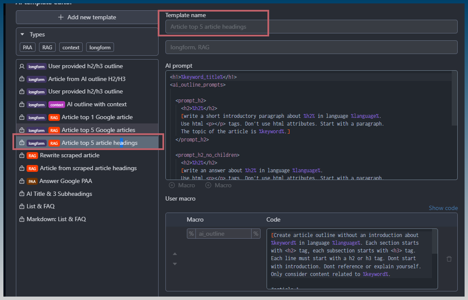Viewport: 468px width, 300px height.
Task: Filter templates by context type
Action: (71, 48)
